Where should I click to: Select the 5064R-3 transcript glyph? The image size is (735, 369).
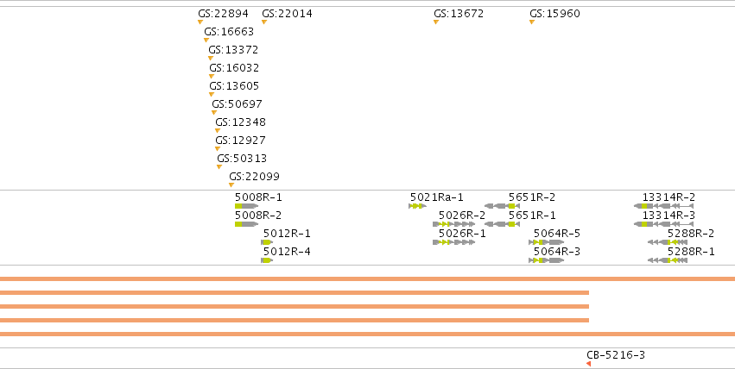tap(547, 260)
